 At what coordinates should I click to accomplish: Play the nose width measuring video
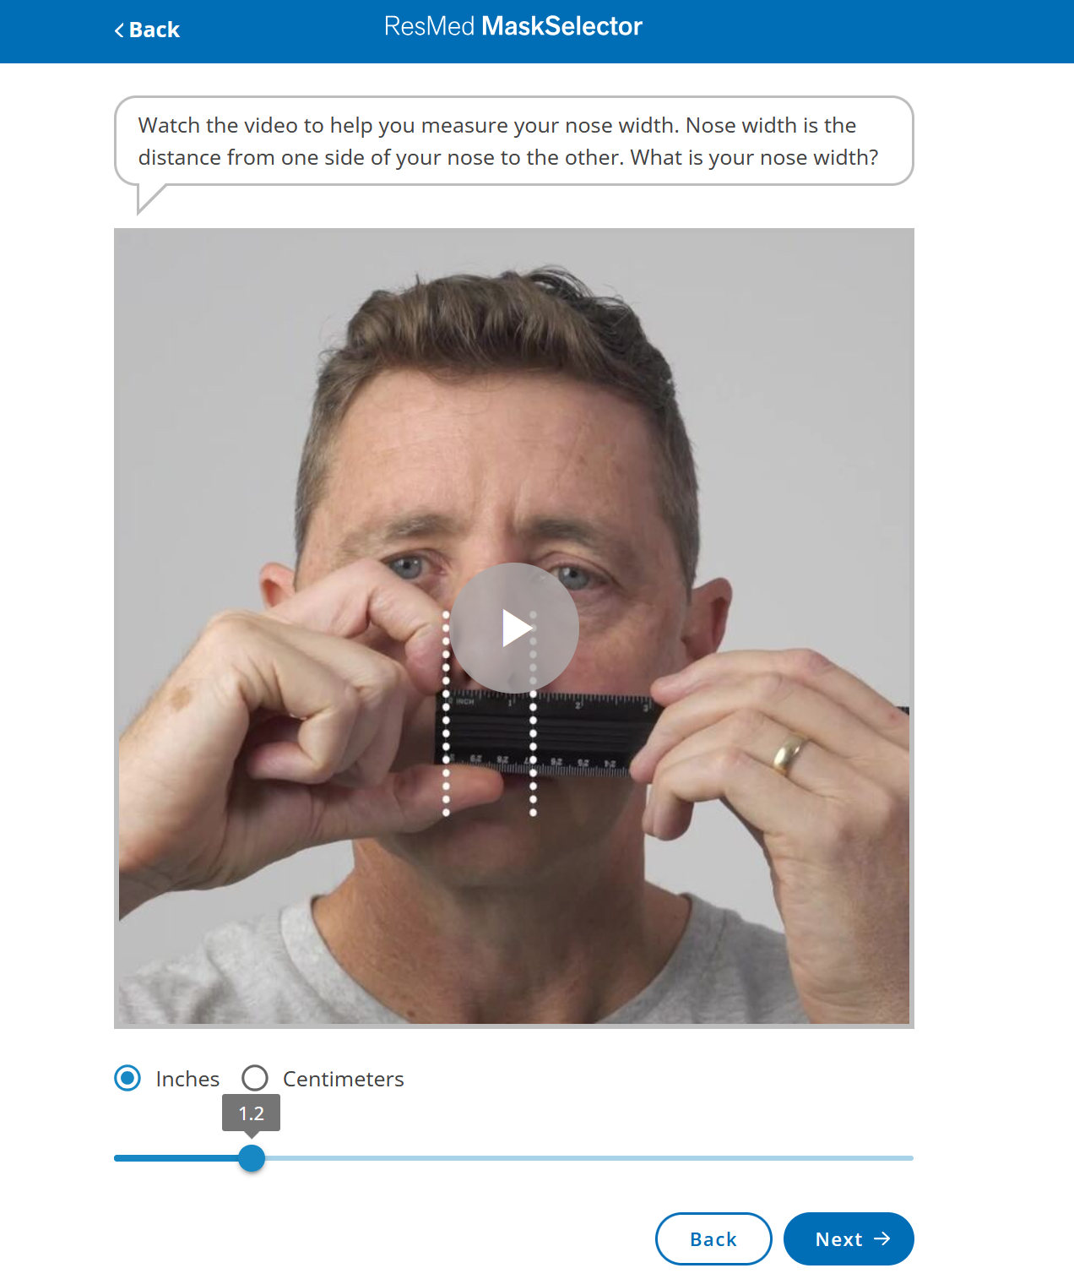click(514, 628)
